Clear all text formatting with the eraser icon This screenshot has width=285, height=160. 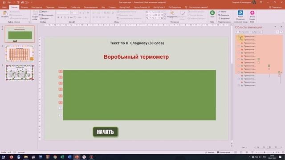point(88,13)
